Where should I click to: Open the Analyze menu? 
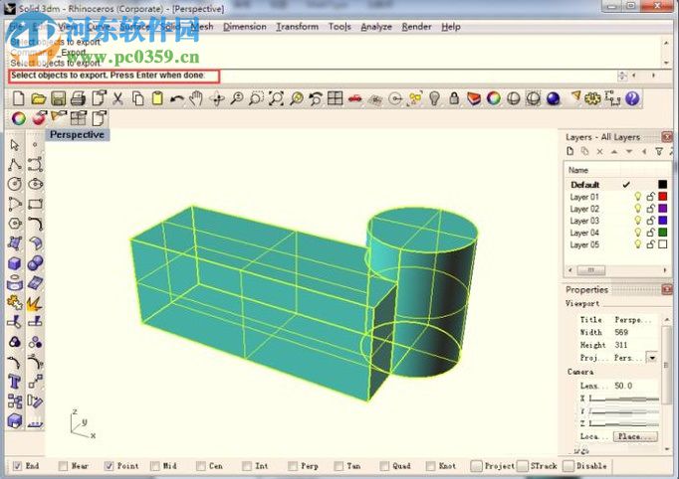tap(375, 27)
